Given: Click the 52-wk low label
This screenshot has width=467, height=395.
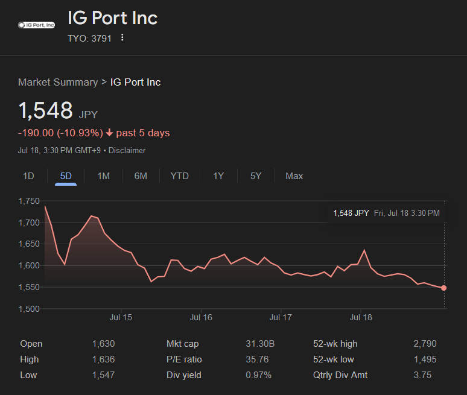Looking at the screenshot, I should [x=333, y=359].
